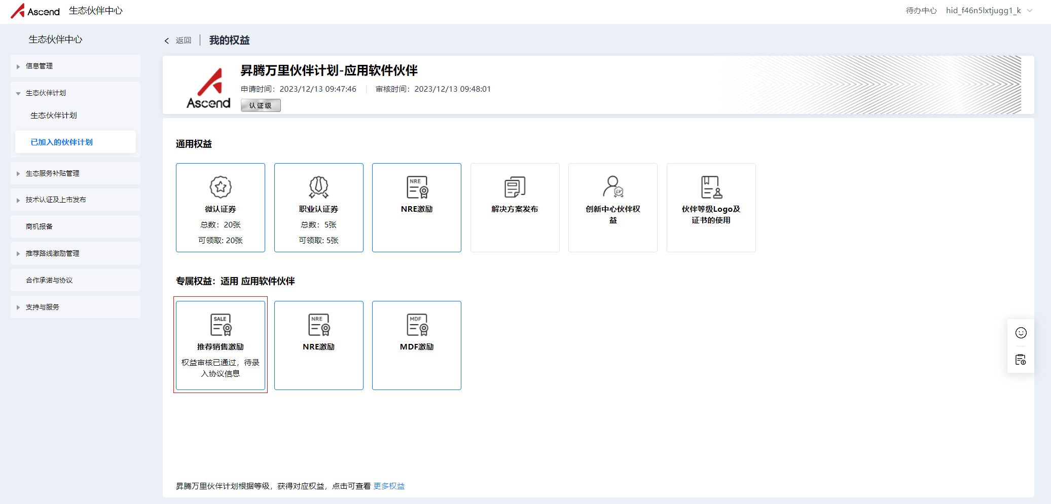The height and width of the screenshot is (504, 1051).
Task: Open the username account dropdown arrow
Action: point(1030,11)
